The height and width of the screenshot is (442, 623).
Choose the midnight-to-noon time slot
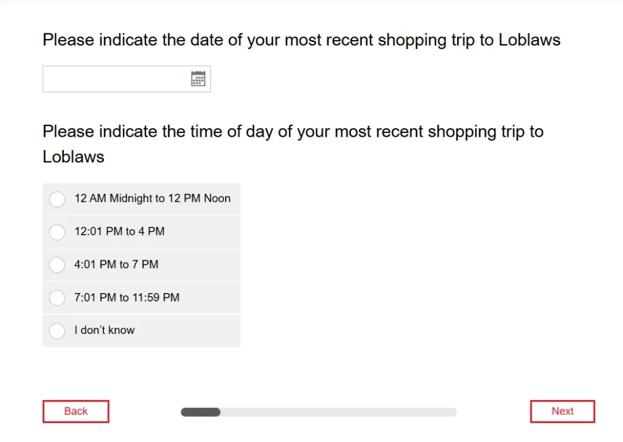coord(57,199)
